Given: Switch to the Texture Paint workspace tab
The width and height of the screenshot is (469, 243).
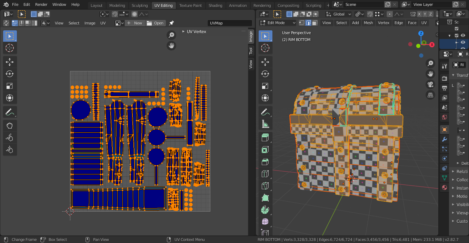Looking at the screenshot, I should pyautogui.click(x=190, y=5).
